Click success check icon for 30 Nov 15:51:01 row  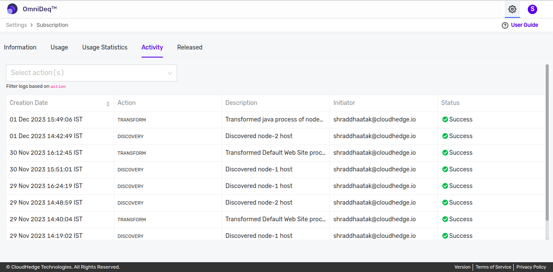pyautogui.click(x=445, y=169)
